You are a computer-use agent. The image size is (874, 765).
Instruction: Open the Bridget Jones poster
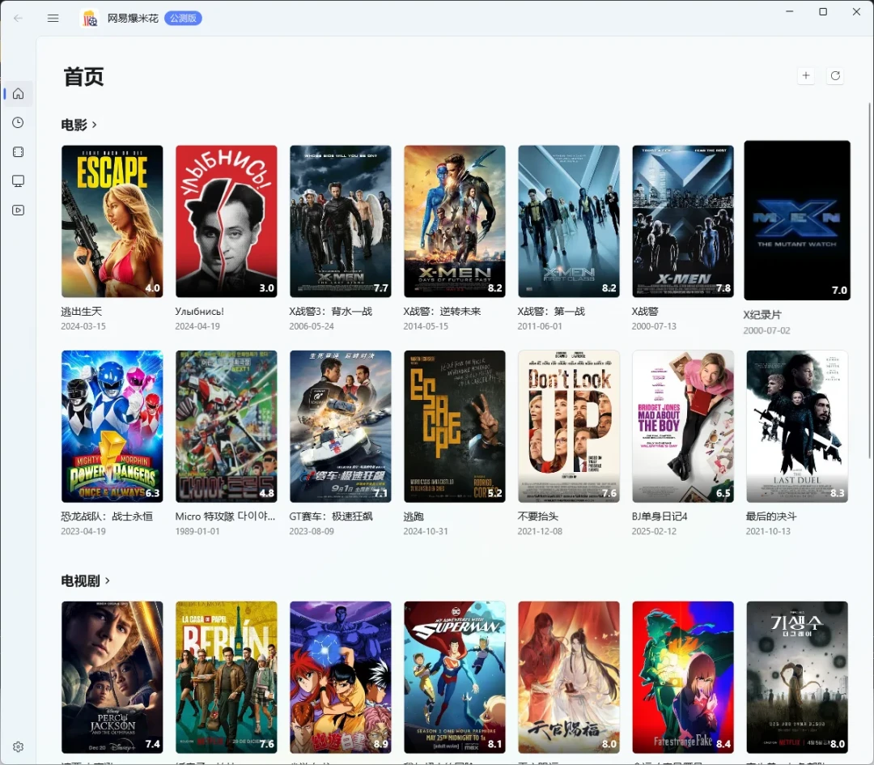[683, 427]
